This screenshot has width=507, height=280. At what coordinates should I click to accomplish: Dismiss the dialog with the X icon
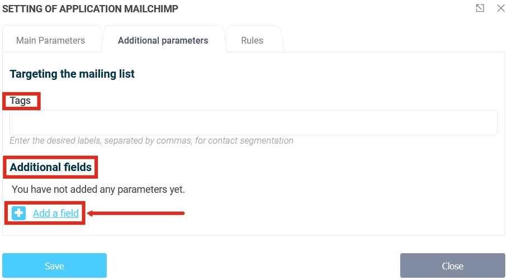point(500,8)
